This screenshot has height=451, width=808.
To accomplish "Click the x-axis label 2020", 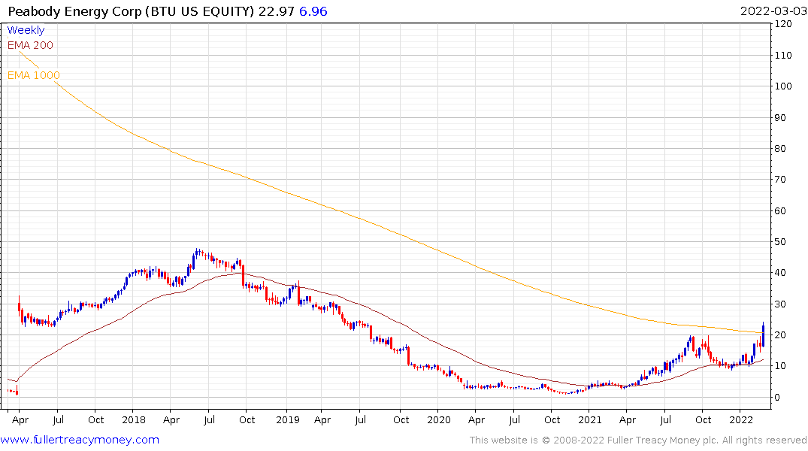I will pos(438,420).
